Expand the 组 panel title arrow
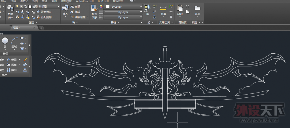The height and width of the screenshot is (130, 290). tap(153, 22)
